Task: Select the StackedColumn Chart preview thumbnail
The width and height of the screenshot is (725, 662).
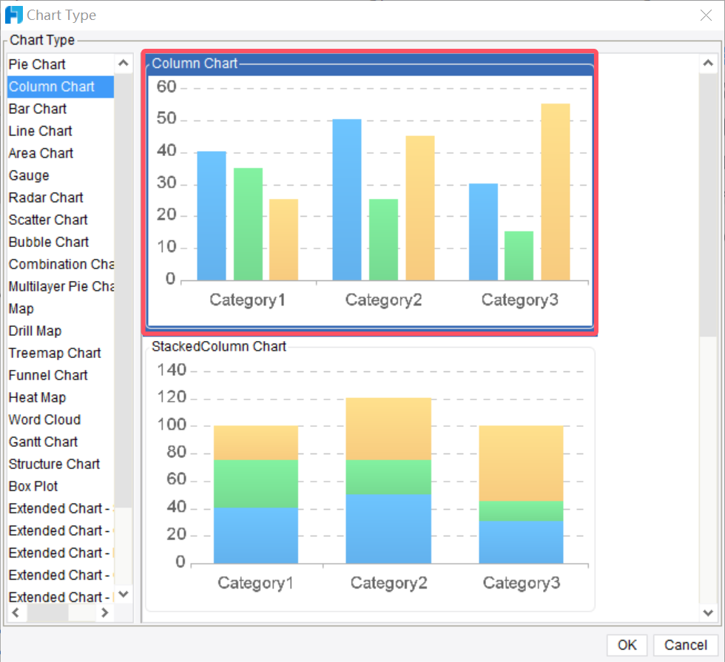Action: click(370, 476)
